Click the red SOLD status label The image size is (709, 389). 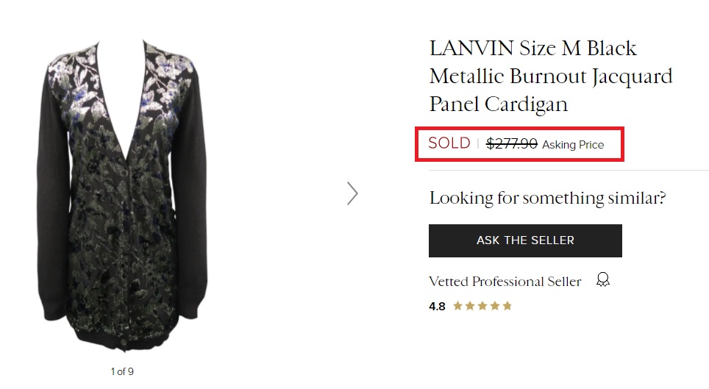(x=449, y=143)
